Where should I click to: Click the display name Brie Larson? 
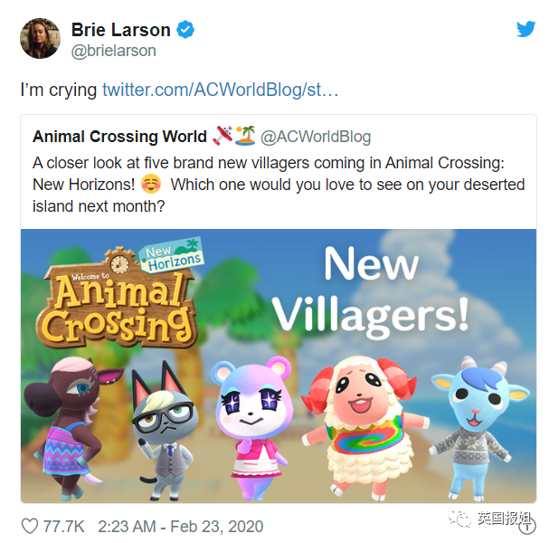pos(121,30)
